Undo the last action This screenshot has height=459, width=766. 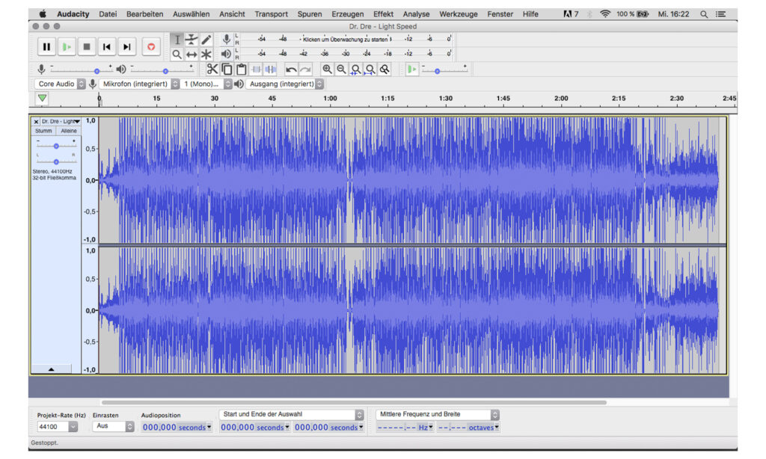coord(291,70)
